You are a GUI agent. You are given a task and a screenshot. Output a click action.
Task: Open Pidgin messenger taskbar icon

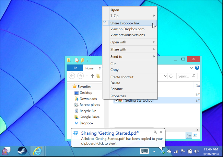tap(6, 151)
